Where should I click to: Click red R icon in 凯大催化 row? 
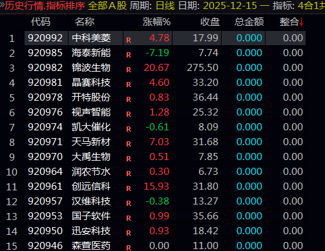tap(129, 129)
